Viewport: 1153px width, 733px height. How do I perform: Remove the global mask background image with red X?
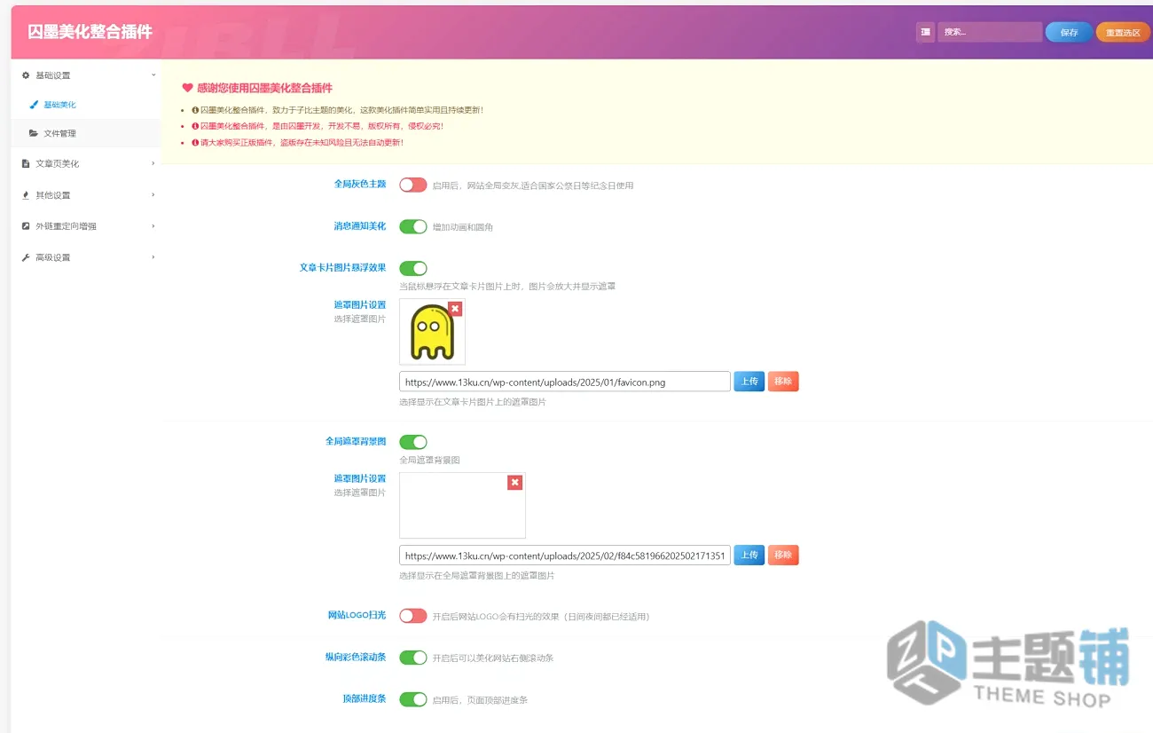pyautogui.click(x=515, y=483)
